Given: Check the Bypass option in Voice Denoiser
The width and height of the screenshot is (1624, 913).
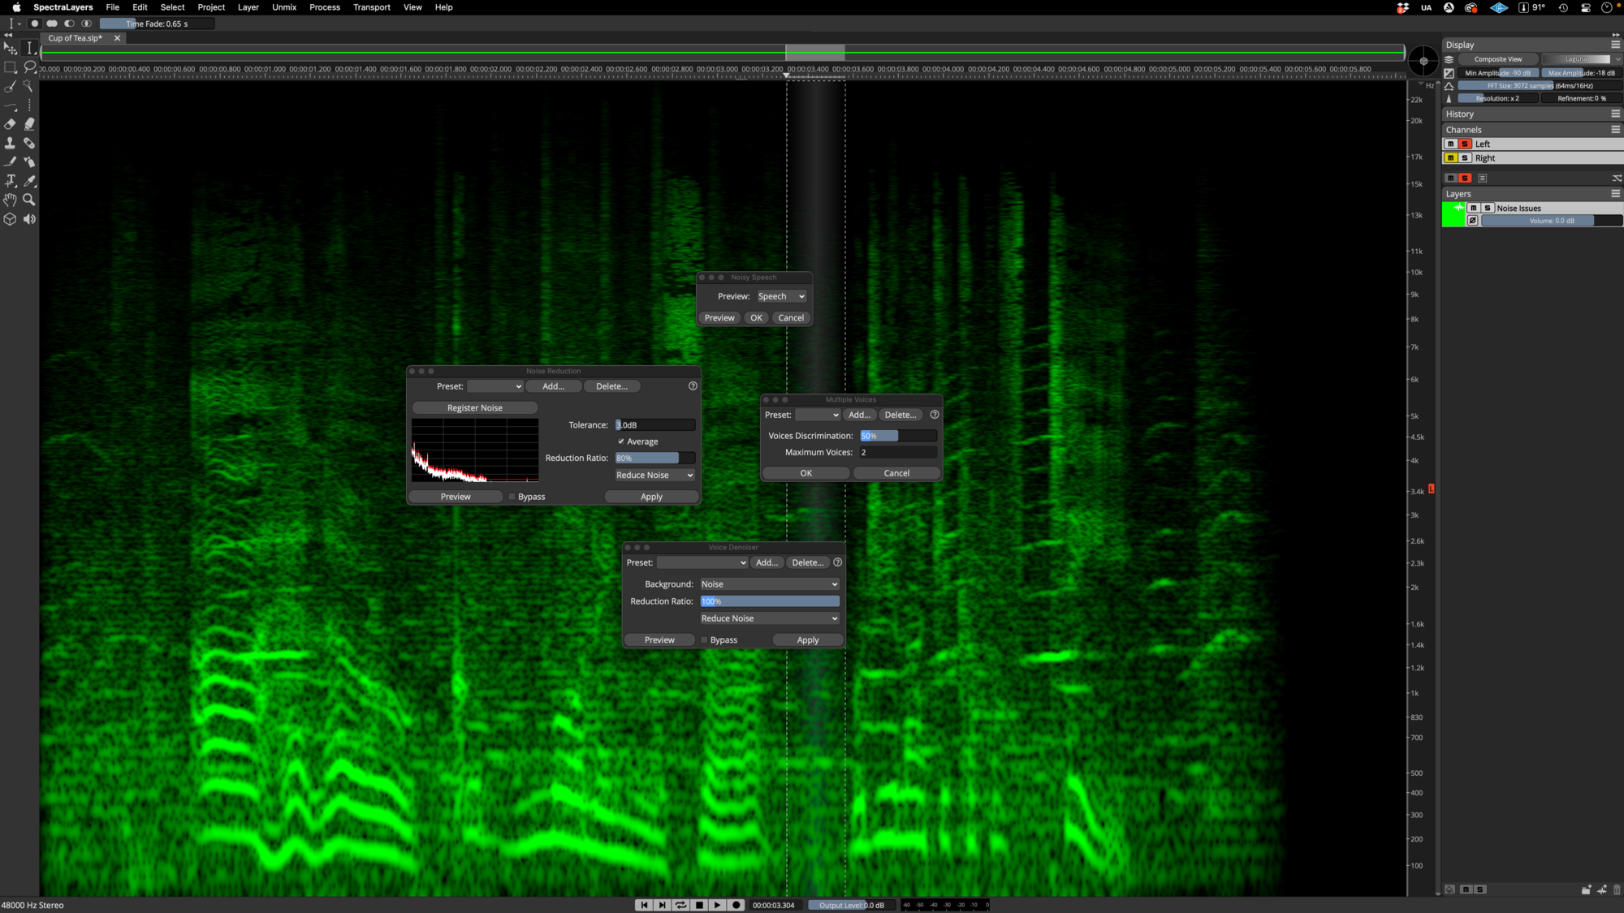Looking at the screenshot, I should point(704,640).
